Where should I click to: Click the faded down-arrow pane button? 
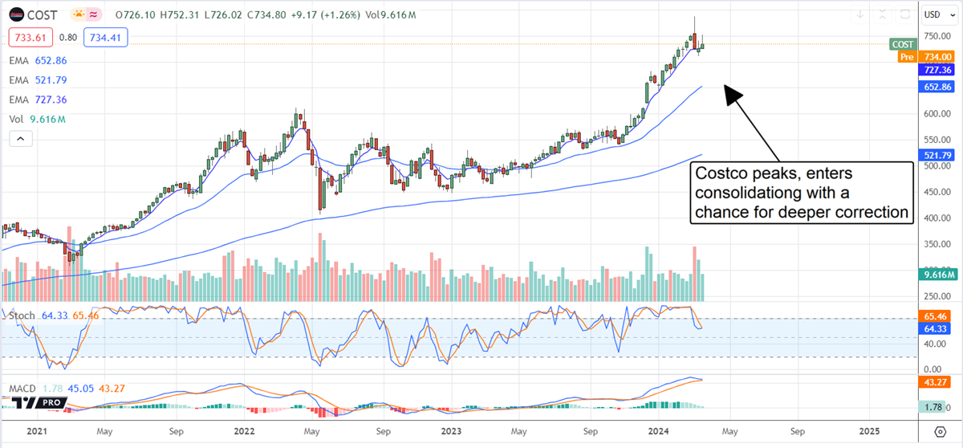(x=859, y=14)
